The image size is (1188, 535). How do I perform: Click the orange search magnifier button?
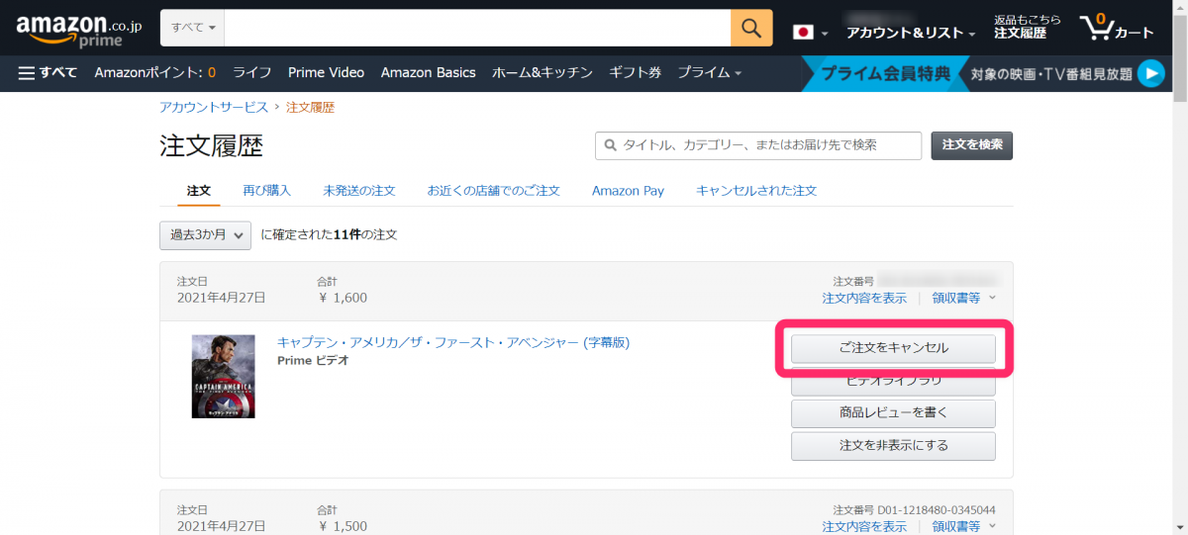click(x=751, y=27)
